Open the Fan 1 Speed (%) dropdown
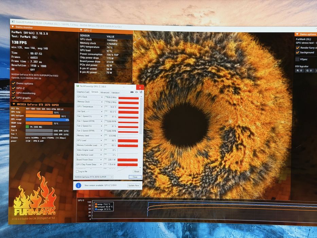 [x=102, y=116]
